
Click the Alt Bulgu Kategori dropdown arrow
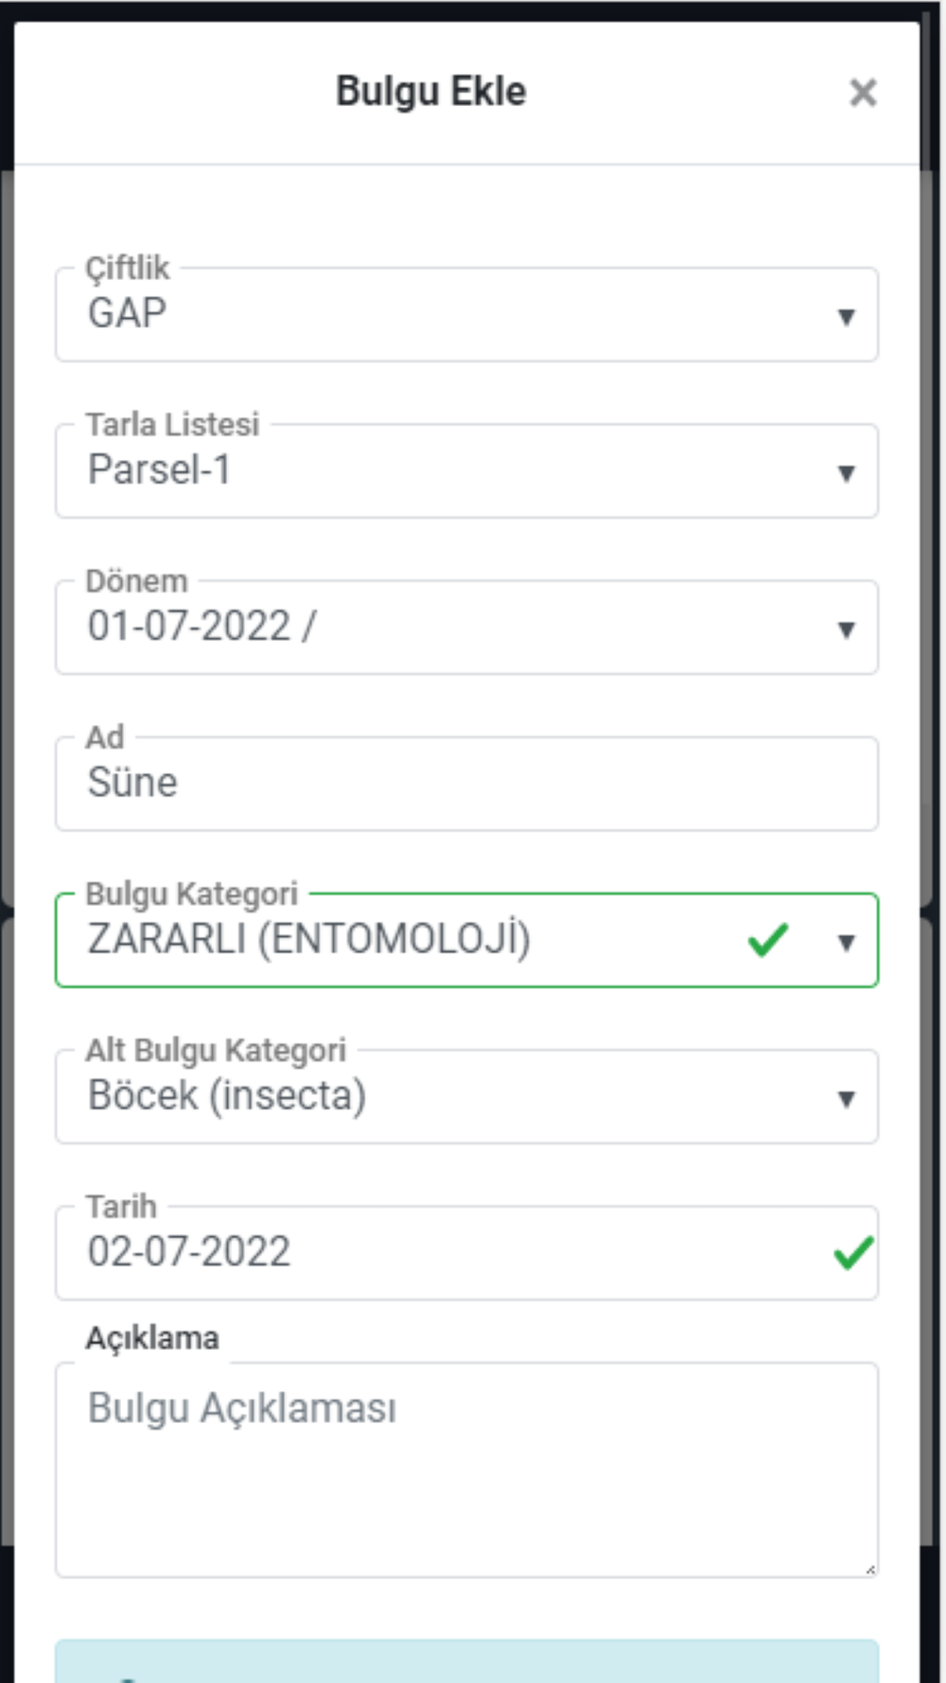point(846,1098)
